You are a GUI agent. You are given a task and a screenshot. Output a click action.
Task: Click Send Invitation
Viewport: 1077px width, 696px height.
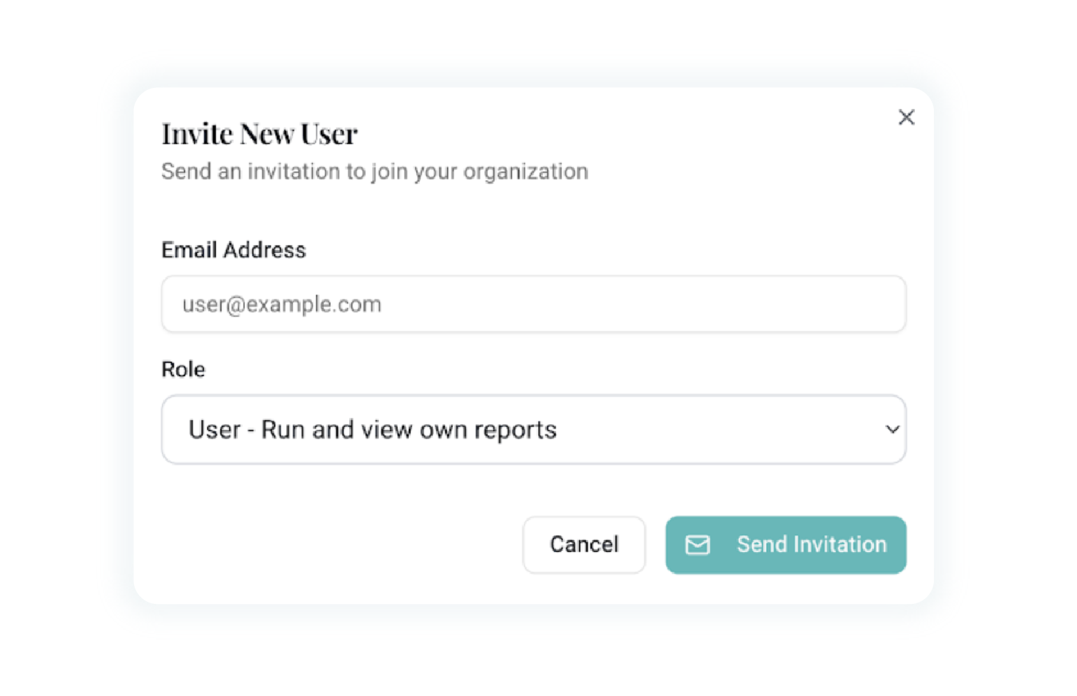click(785, 545)
